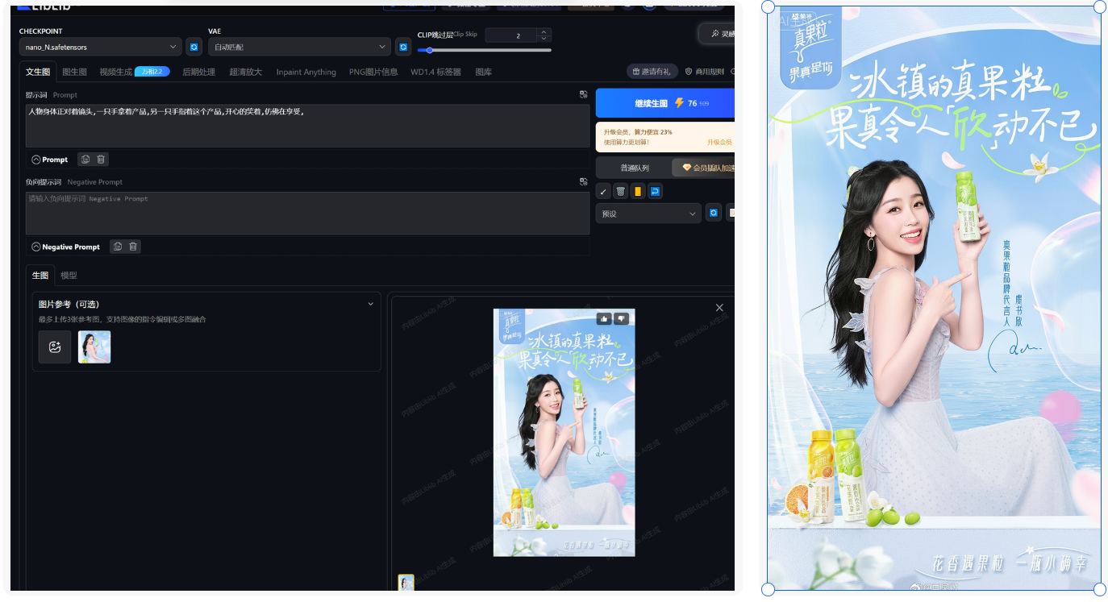Open the yellow card icon in the toolbar
The image size is (1108, 602).
(x=638, y=191)
